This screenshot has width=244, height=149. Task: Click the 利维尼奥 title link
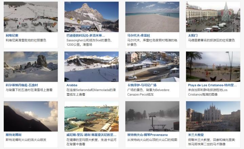12,36
